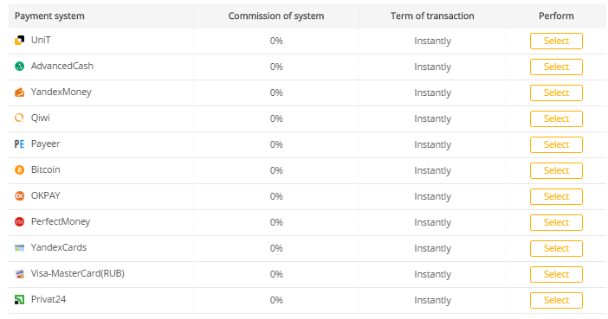Choose Select button for Bitcoin row

pos(556,170)
